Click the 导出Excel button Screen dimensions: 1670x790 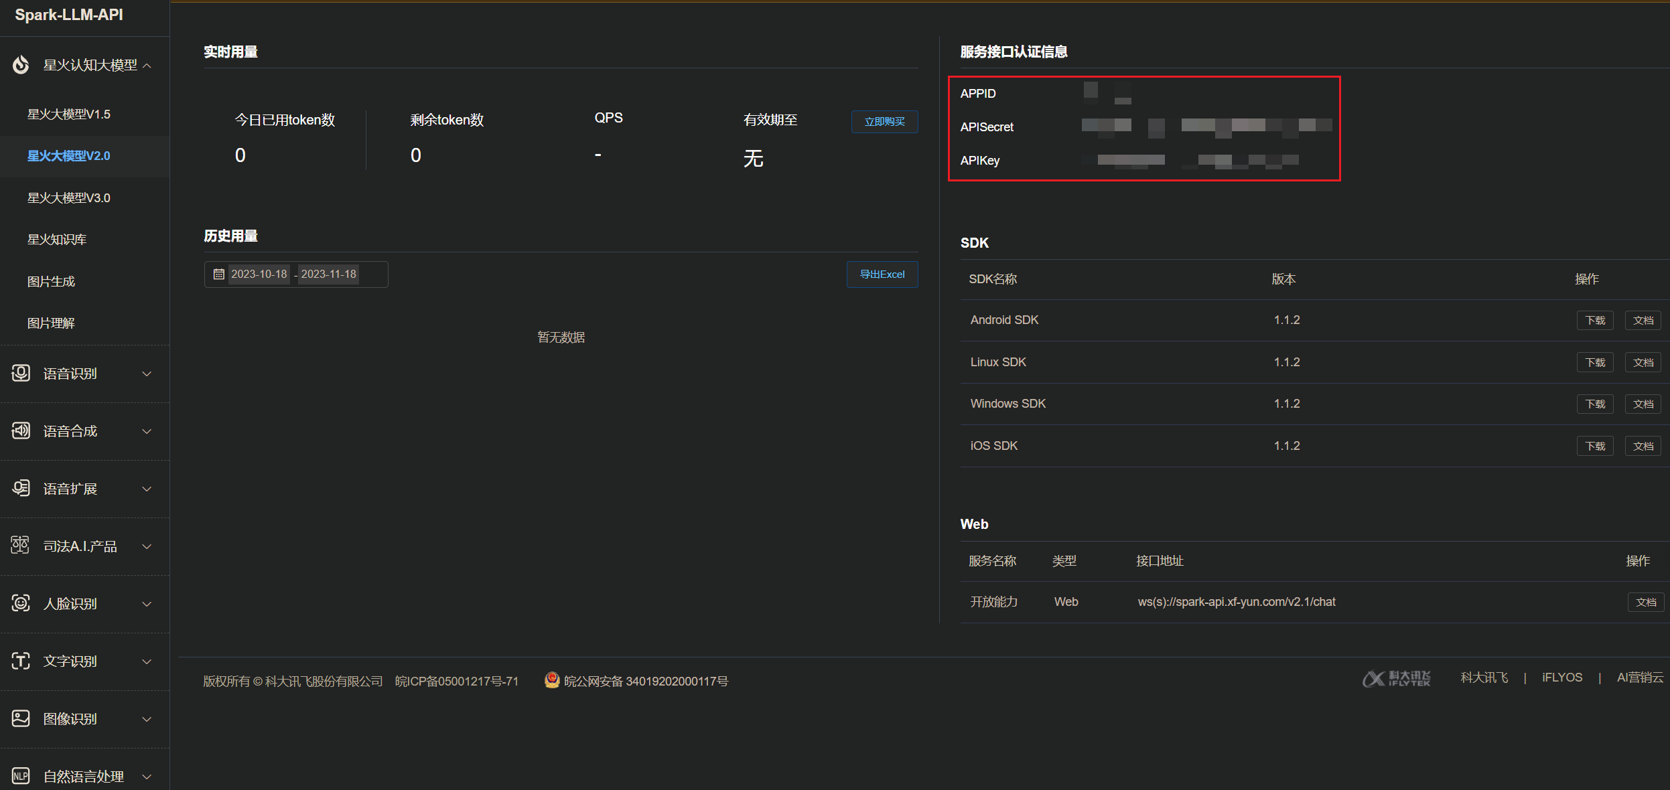[882, 274]
